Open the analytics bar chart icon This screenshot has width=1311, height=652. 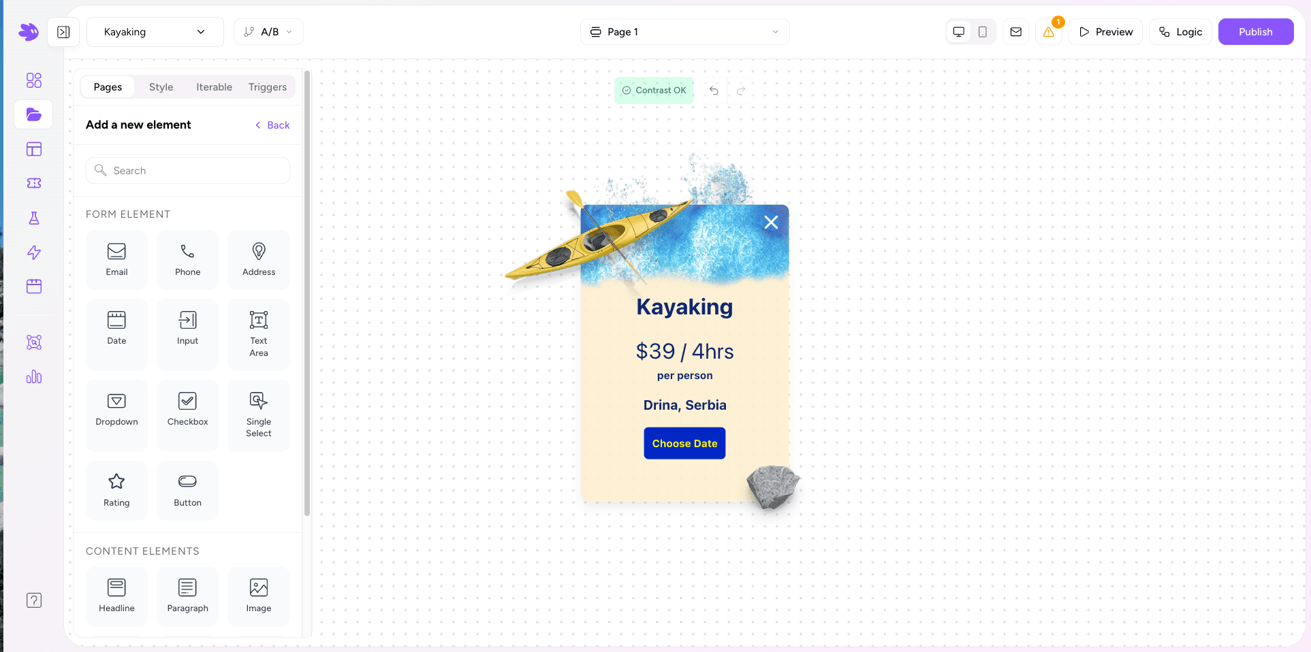point(34,377)
